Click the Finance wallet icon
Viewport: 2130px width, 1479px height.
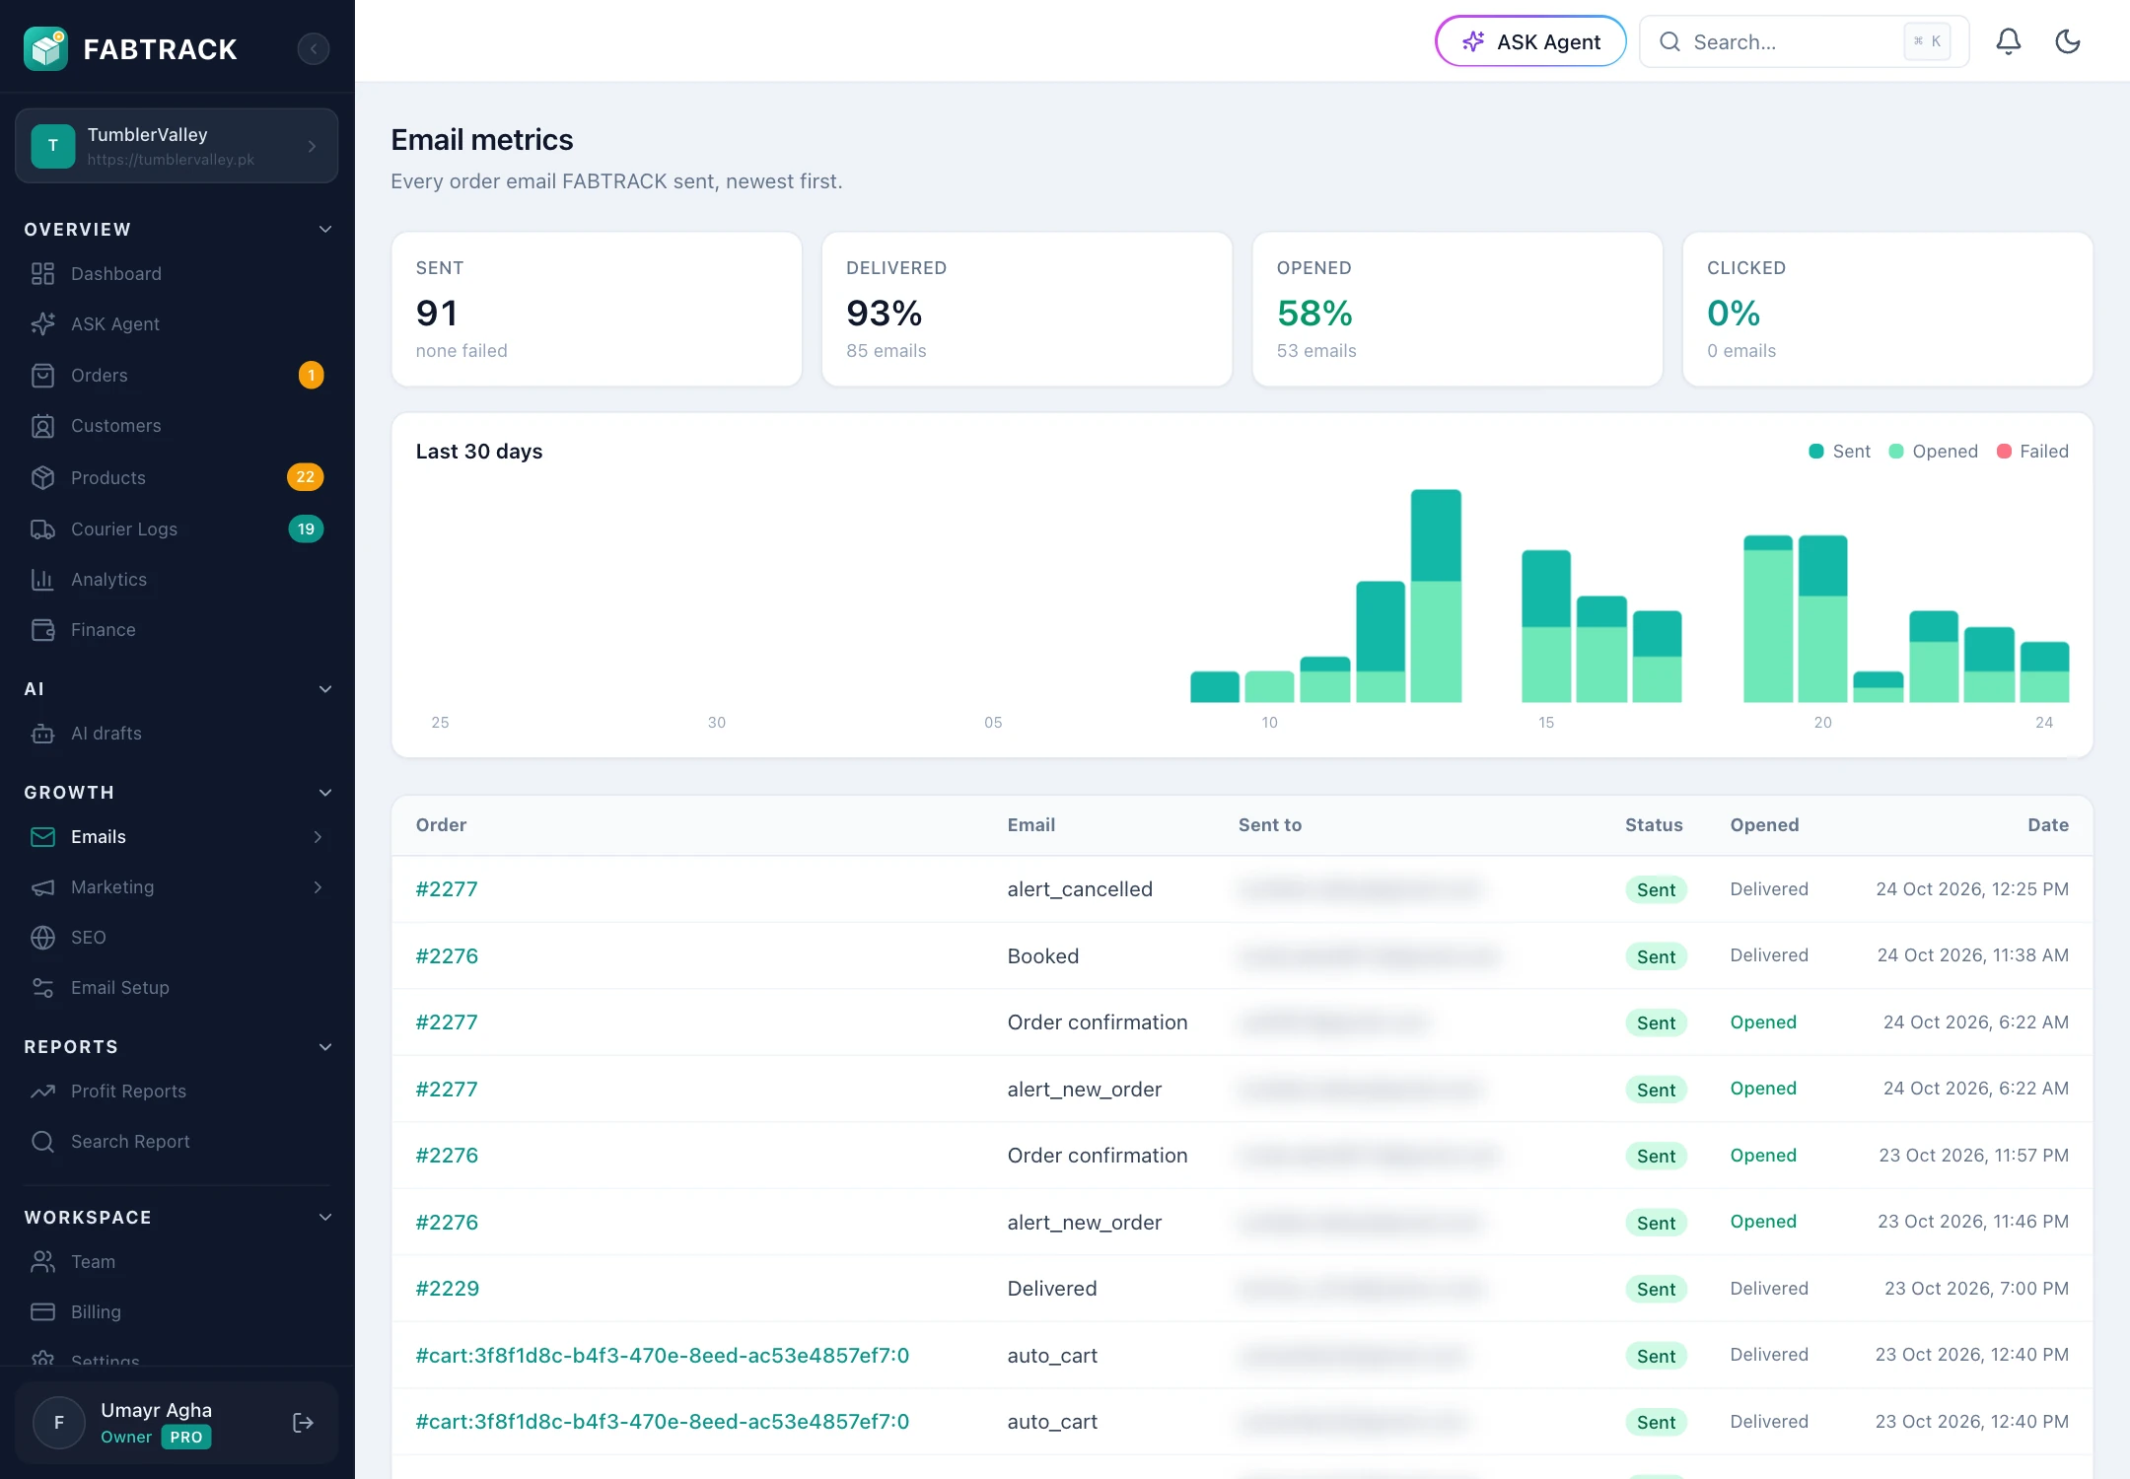click(42, 629)
